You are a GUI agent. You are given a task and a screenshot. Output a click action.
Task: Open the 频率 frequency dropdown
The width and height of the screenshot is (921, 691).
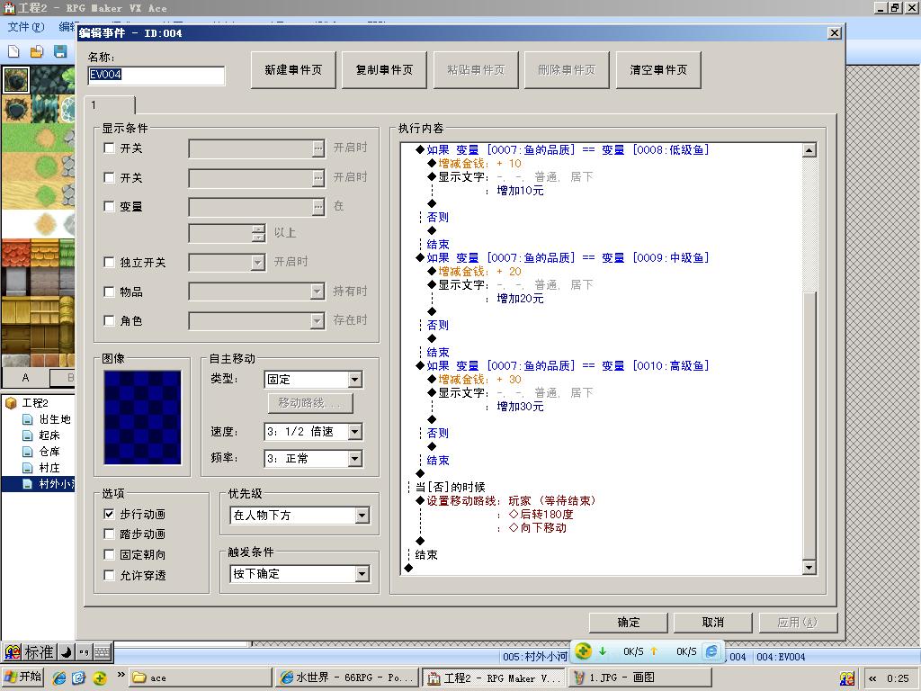(x=354, y=458)
